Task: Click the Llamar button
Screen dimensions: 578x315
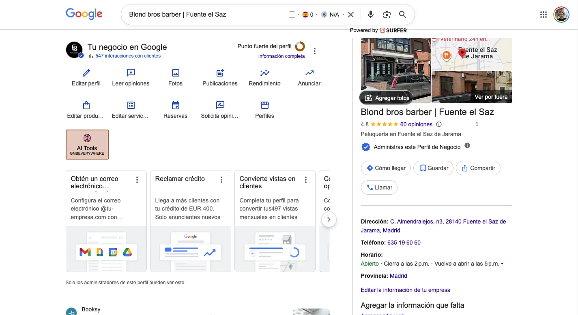Action: click(379, 187)
